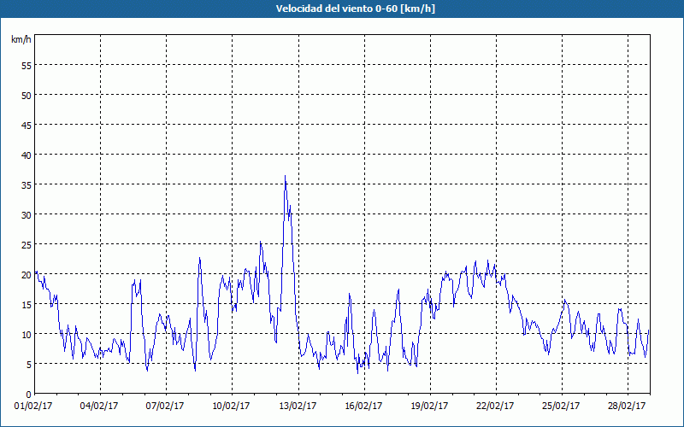The image size is (684, 427).
Task: Click the '28/02/17' date label
Action: [x=627, y=406]
